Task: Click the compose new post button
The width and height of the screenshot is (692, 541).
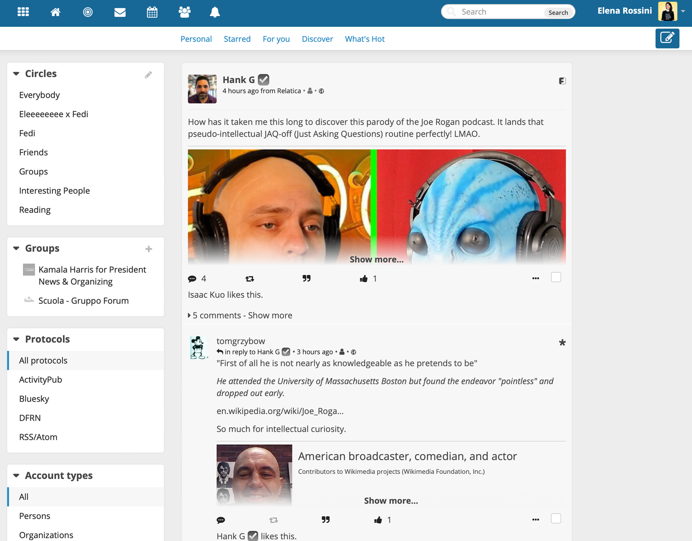Action: (667, 38)
